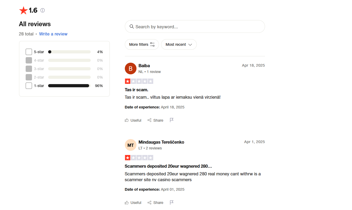352x210 pixels.
Task: Click the thumbs-up Useful icon on Baiba's review
Action: click(x=127, y=120)
